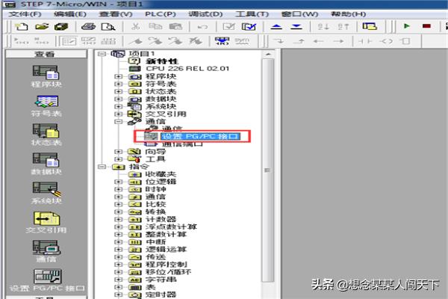
Task: Expand the 比较 instruction folder
Action: coord(118,204)
